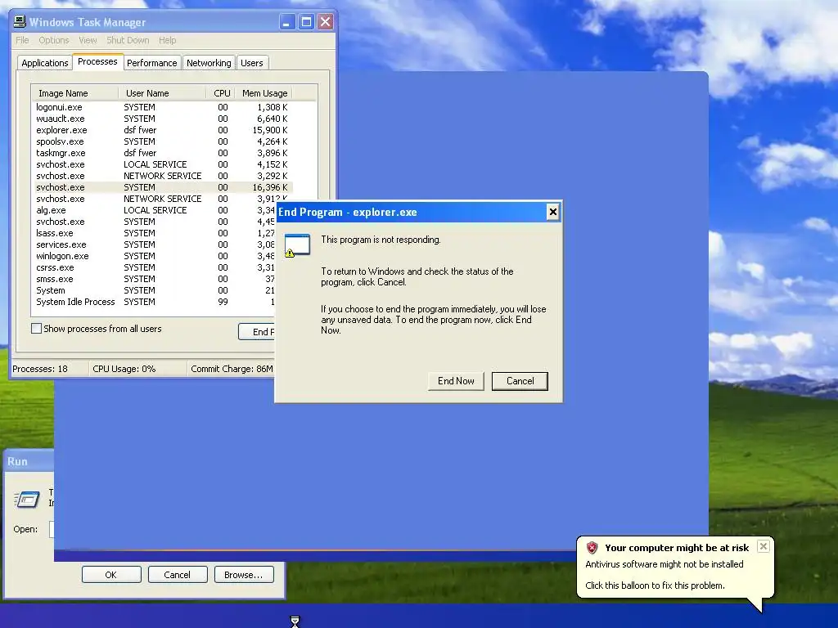The width and height of the screenshot is (838, 628).
Task: Switch to the Networking tab
Action: (209, 63)
